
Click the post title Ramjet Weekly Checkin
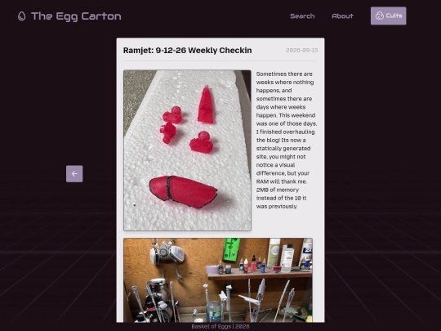tap(188, 51)
